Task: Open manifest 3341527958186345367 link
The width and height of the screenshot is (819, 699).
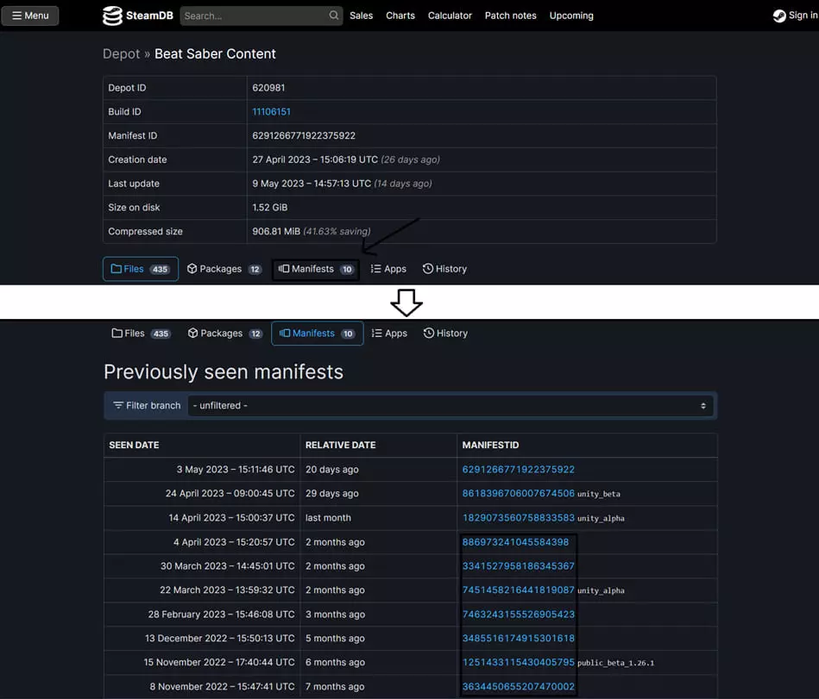Action: coord(518,566)
